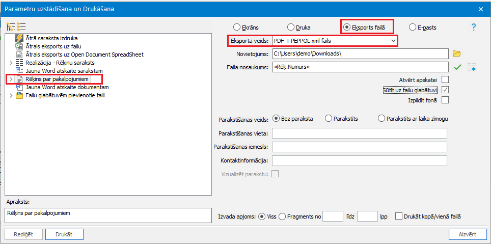Click the insert field list icon with blue arrow
Screen dimensions: 491x244
pyautogui.click(x=471, y=67)
